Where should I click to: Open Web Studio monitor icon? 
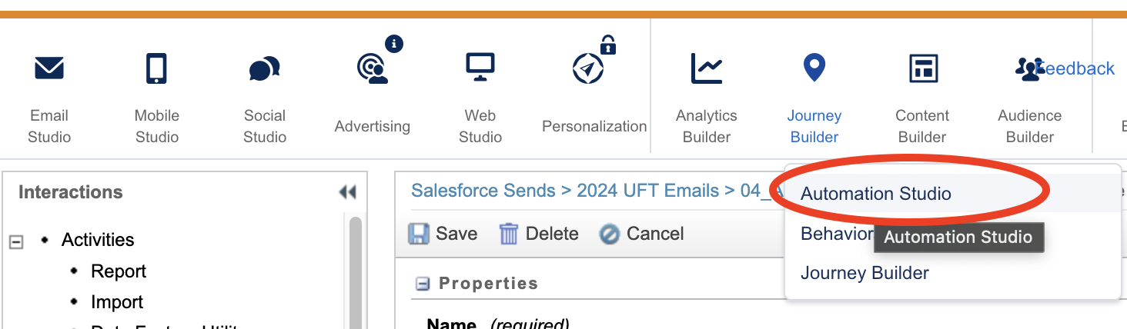point(480,68)
